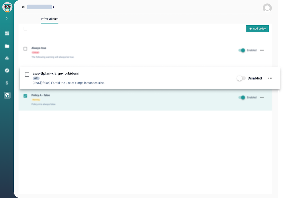Expand the sidebar with the chevron arrow
Screen dimensions: 284x198
[x=7, y=18]
